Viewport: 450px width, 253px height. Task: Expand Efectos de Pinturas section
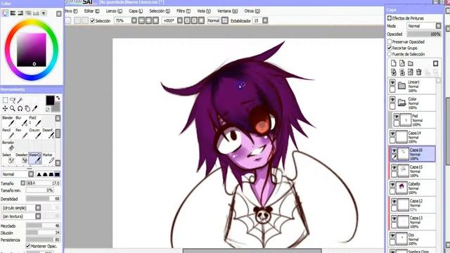click(x=390, y=18)
